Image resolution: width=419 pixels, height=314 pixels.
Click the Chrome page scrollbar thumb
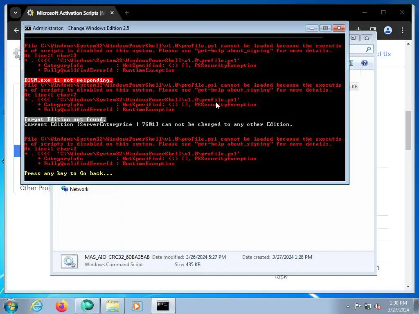(408, 130)
